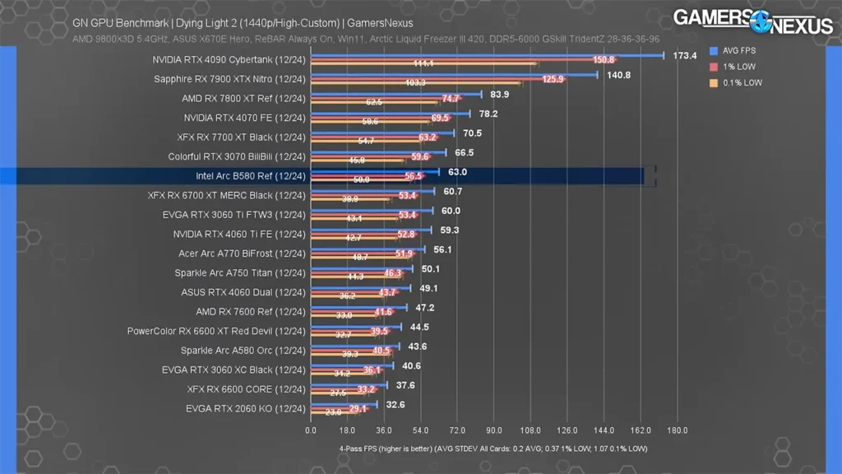This screenshot has width=842, height=474.
Task: Click the 'XFX RX 6600 CORE (12/24)' label
Action: [247, 389]
